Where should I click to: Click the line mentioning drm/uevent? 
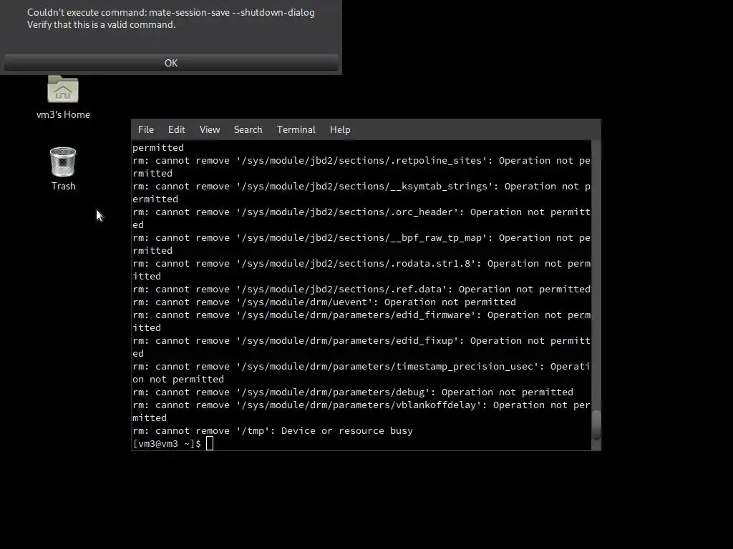324,302
